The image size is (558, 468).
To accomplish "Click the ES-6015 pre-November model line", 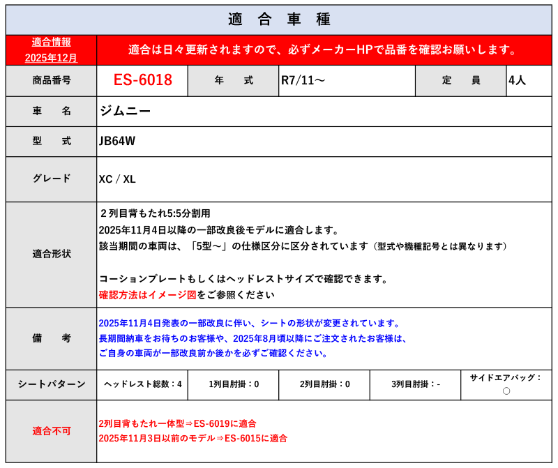I will coord(193,438).
